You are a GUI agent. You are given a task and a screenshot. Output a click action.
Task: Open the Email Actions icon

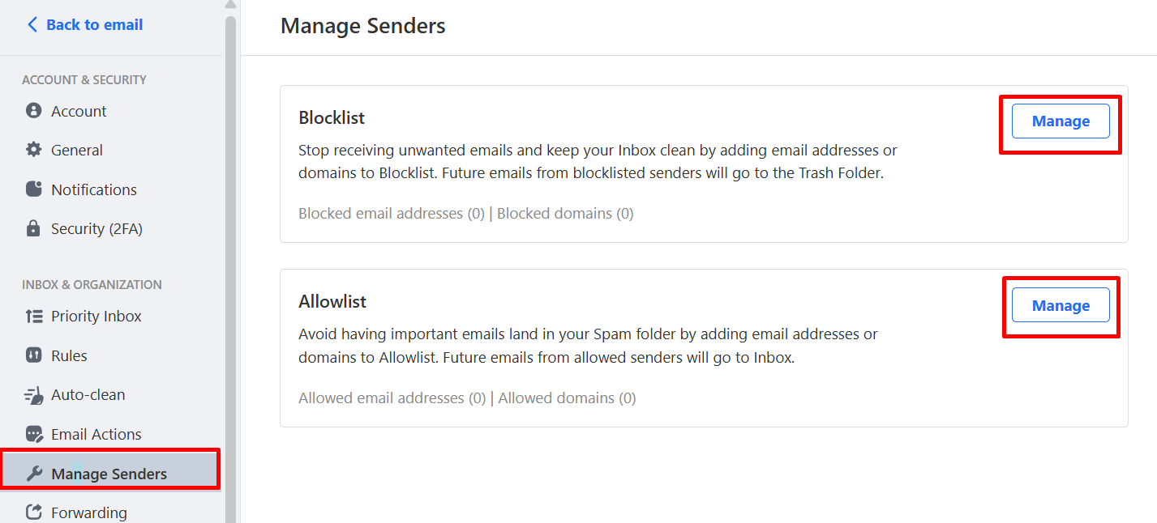click(34, 434)
